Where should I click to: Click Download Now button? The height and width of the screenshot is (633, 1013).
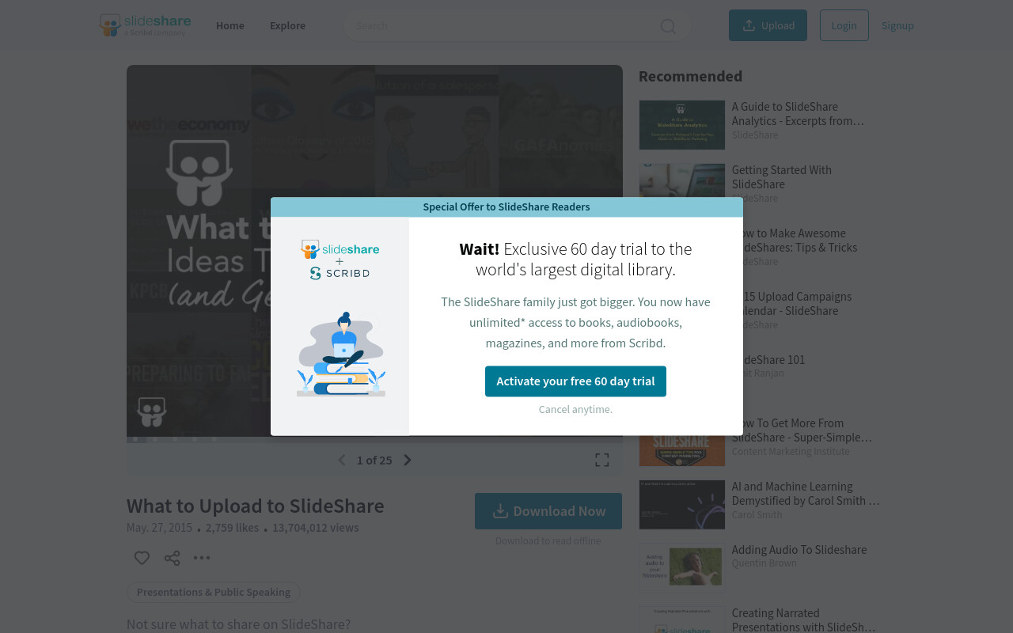548,511
